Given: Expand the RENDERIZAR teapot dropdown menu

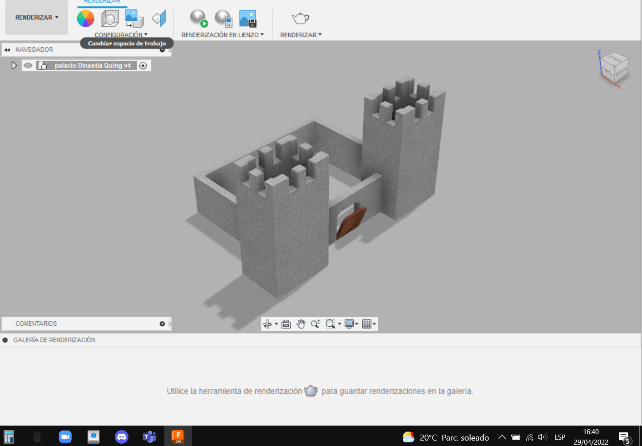Looking at the screenshot, I should 301,35.
